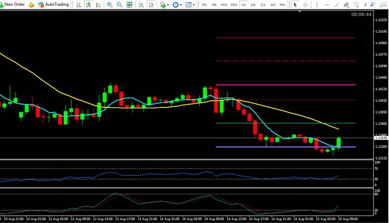Select the D1 timeframe
This screenshot has height=223, width=389.
263,5
